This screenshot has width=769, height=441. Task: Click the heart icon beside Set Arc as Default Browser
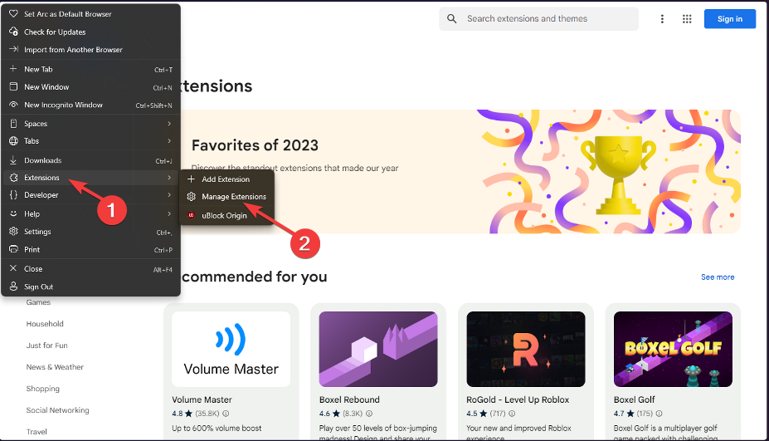[14, 14]
